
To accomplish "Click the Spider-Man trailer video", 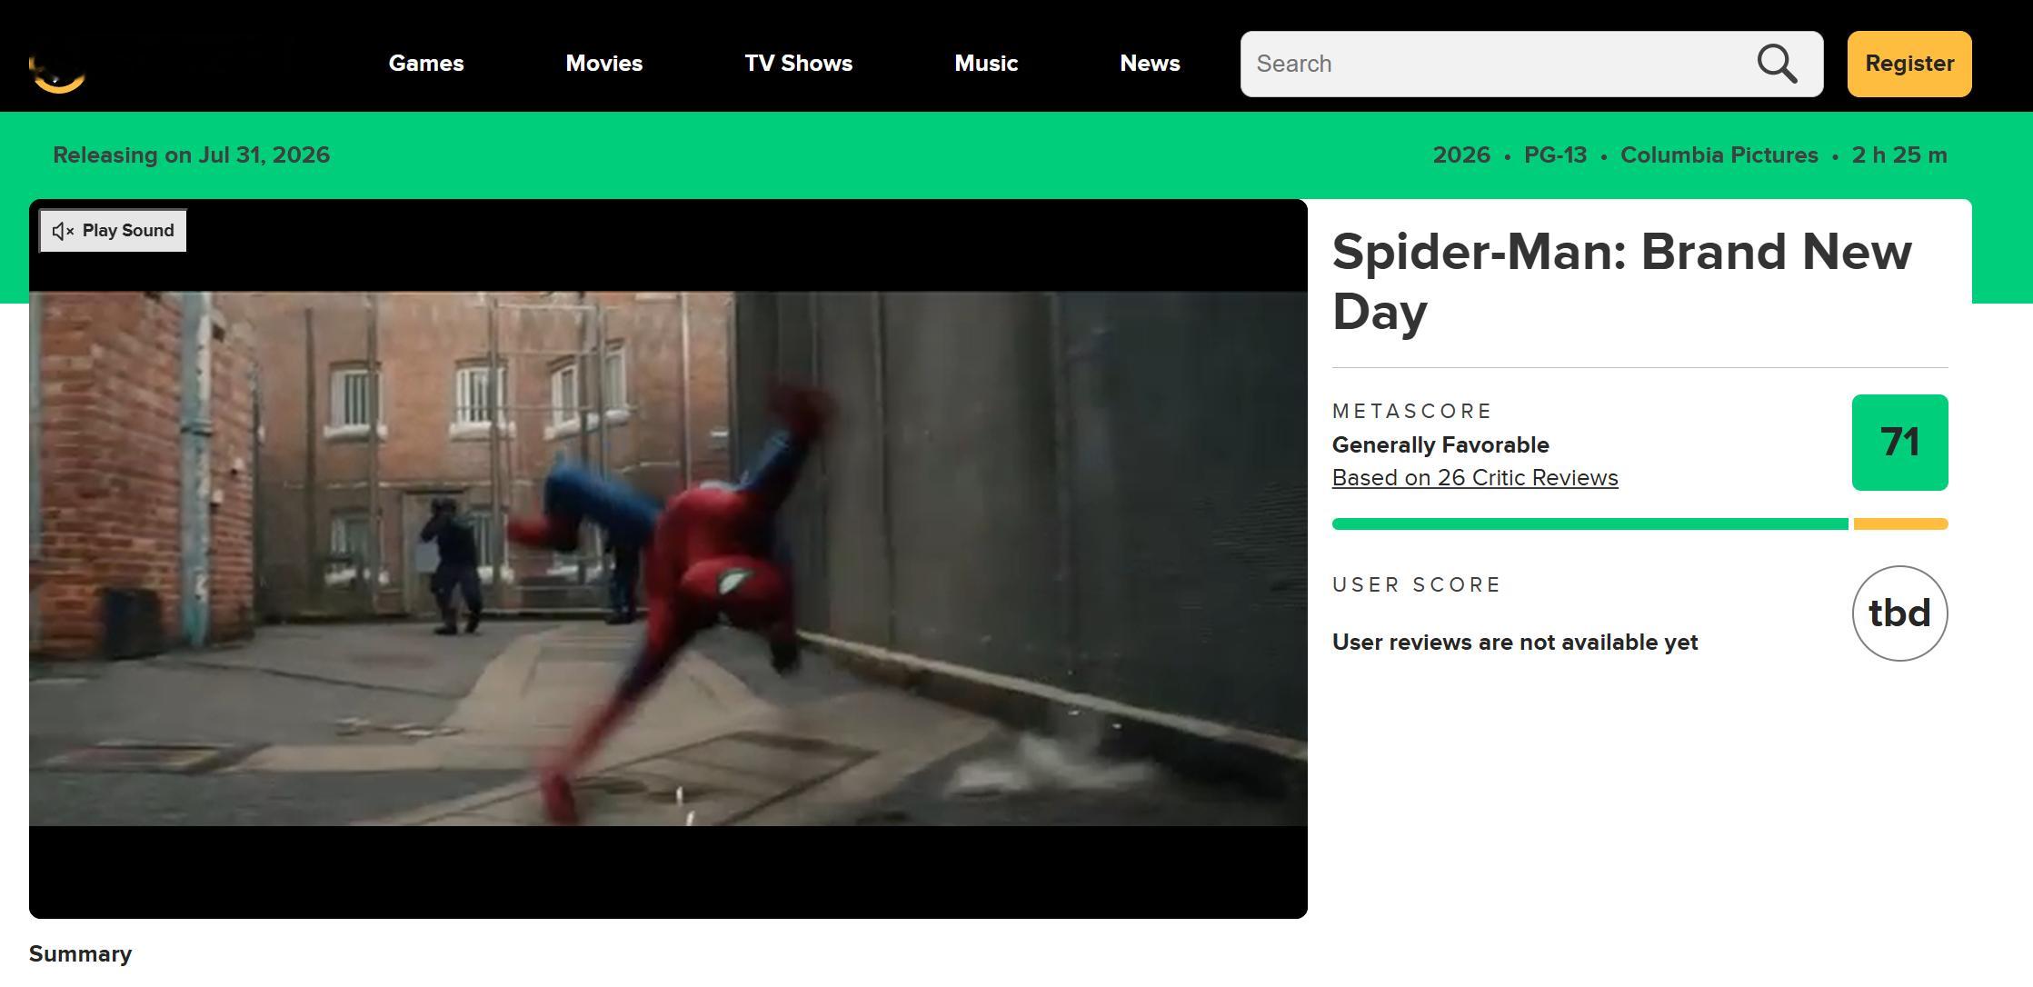I will [x=668, y=558].
